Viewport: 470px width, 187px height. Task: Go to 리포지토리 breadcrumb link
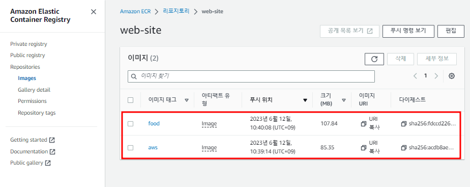click(176, 11)
